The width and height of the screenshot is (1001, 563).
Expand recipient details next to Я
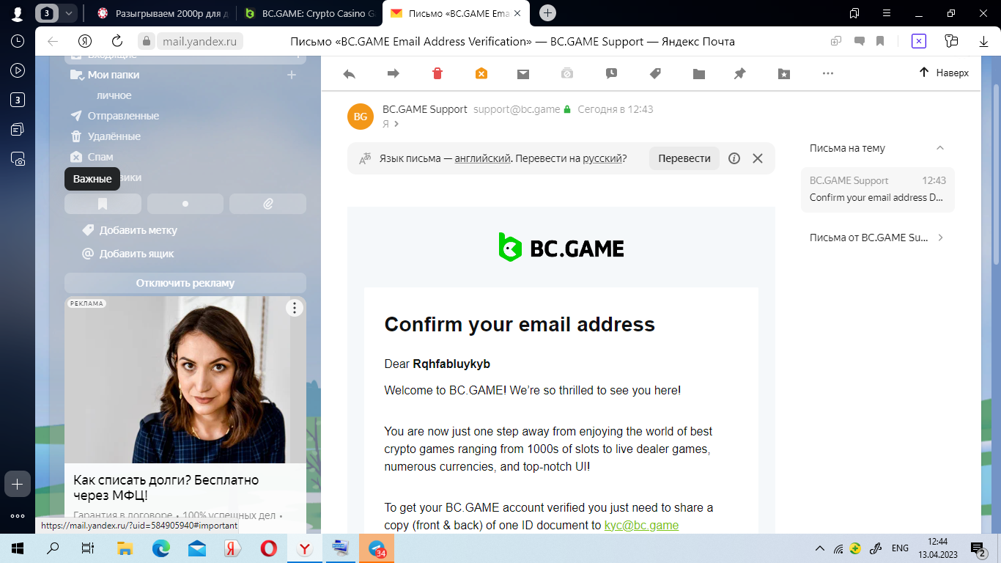click(396, 124)
